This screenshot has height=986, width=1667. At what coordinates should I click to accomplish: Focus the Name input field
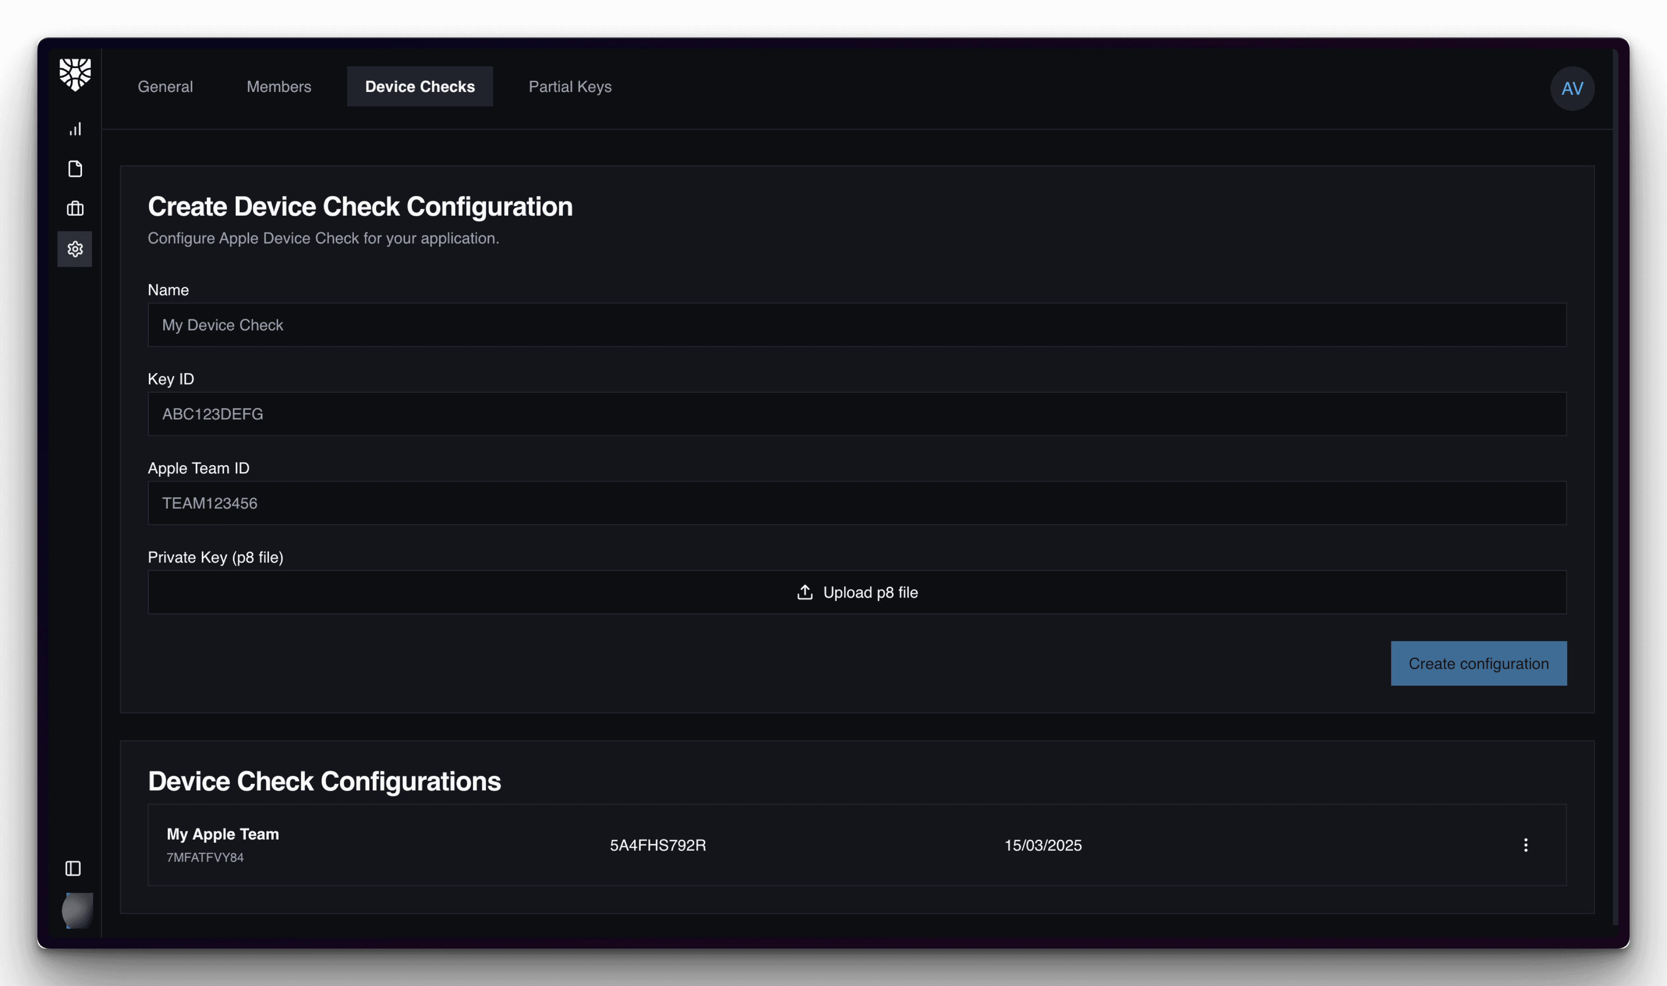(x=857, y=325)
